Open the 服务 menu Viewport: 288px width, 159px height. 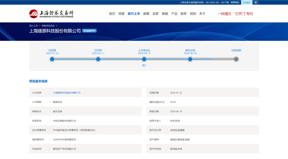184,14
